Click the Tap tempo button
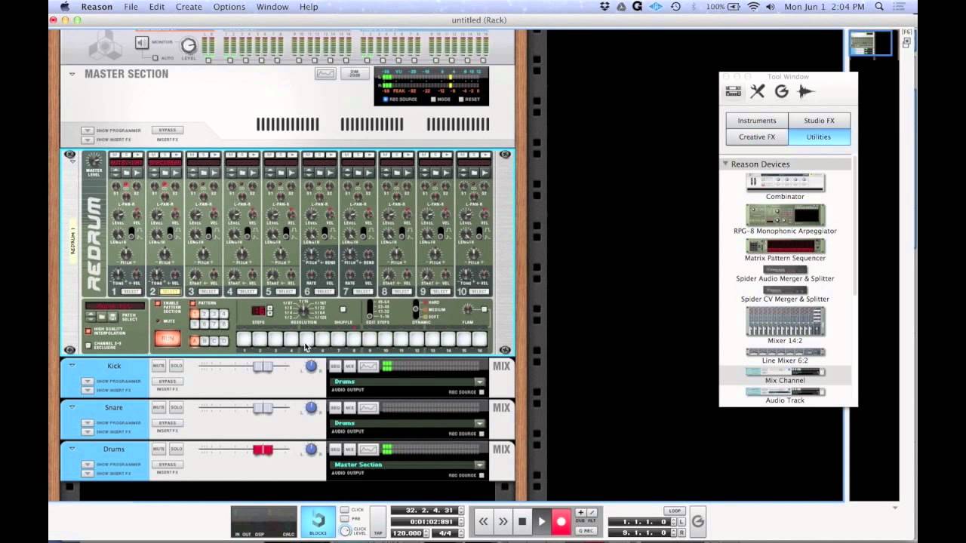Viewport: 966px width, 543px height. 378,521
